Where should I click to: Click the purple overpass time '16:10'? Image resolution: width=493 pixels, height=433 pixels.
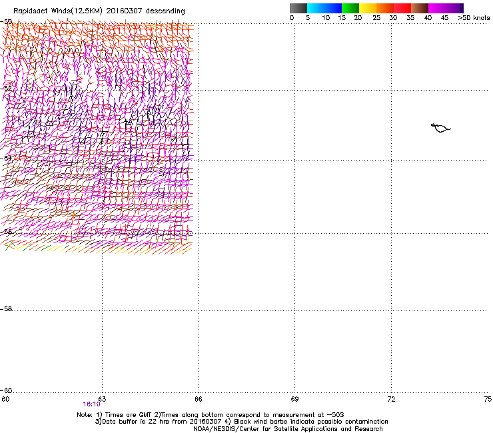click(91, 404)
